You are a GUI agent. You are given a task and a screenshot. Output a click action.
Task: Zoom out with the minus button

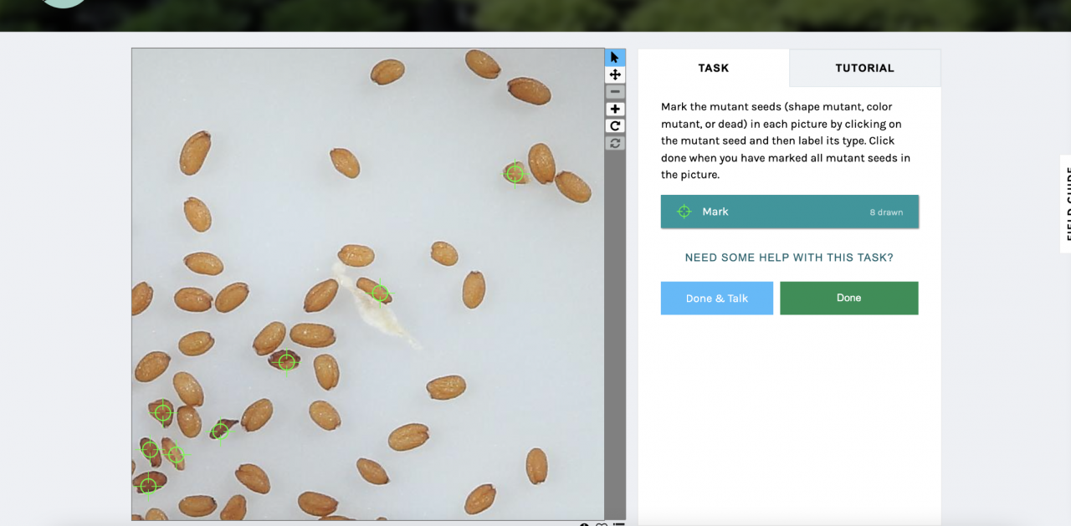tap(615, 92)
